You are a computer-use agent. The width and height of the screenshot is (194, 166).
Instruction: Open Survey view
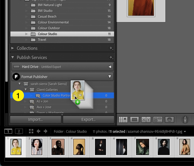pos(158,119)
